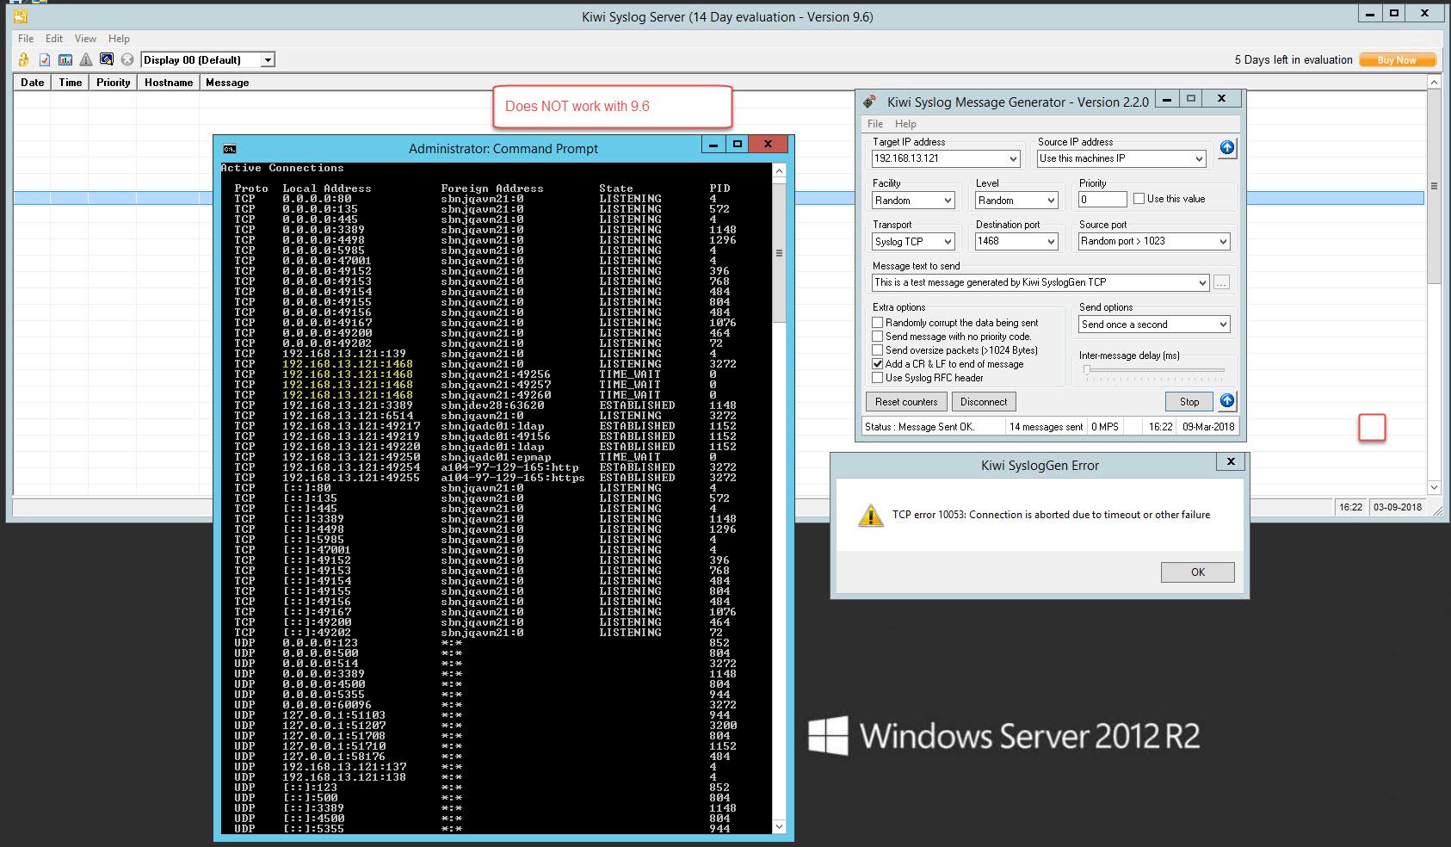Click '03-09-2018' in Kiwi Syslog status bar
The image size is (1451, 847).
click(1398, 507)
